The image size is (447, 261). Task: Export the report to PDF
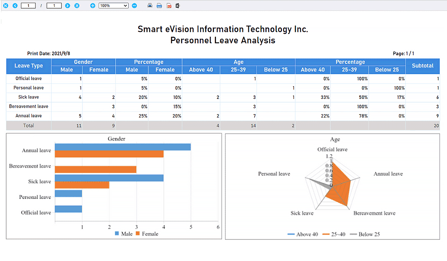pyautogui.click(x=169, y=5)
